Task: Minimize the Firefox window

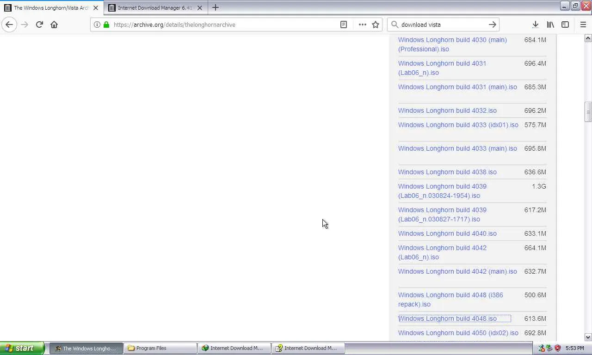Action: coord(565,6)
